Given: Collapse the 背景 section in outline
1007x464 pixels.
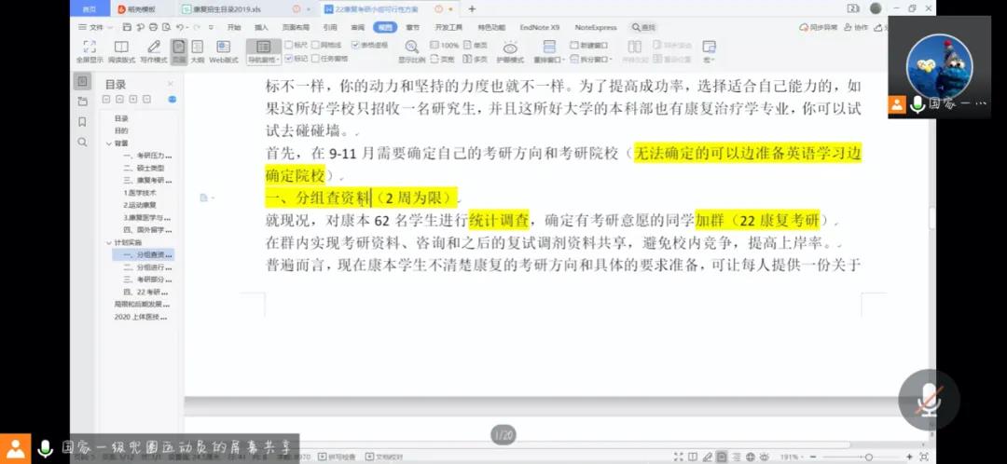Looking at the screenshot, I should click(x=107, y=143).
